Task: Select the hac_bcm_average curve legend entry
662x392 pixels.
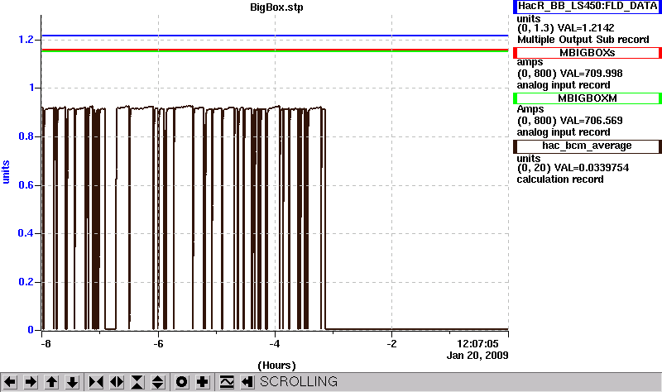Action: [588, 146]
